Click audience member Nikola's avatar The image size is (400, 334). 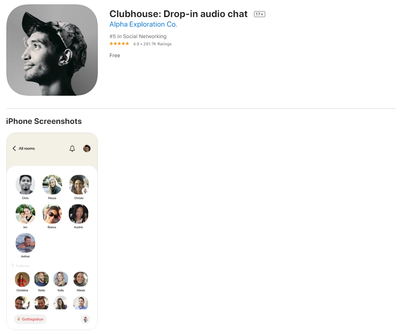click(81, 279)
